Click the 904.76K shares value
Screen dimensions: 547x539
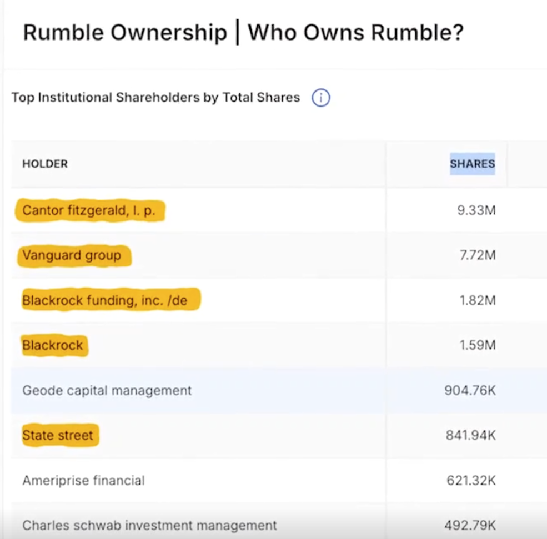click(470, 390)
